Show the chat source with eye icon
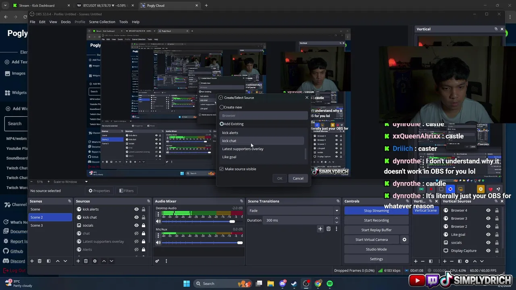Viewport: 516px width, 290px height. pos(136,233)
